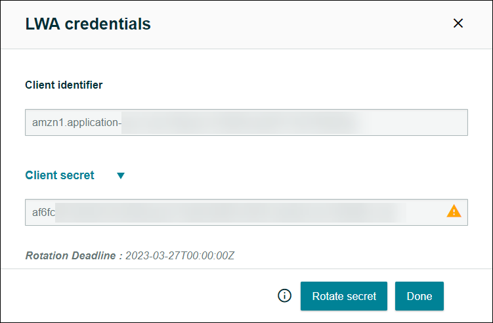
Task: Click the Client identifier label
Action: click(x=64, y=85)
